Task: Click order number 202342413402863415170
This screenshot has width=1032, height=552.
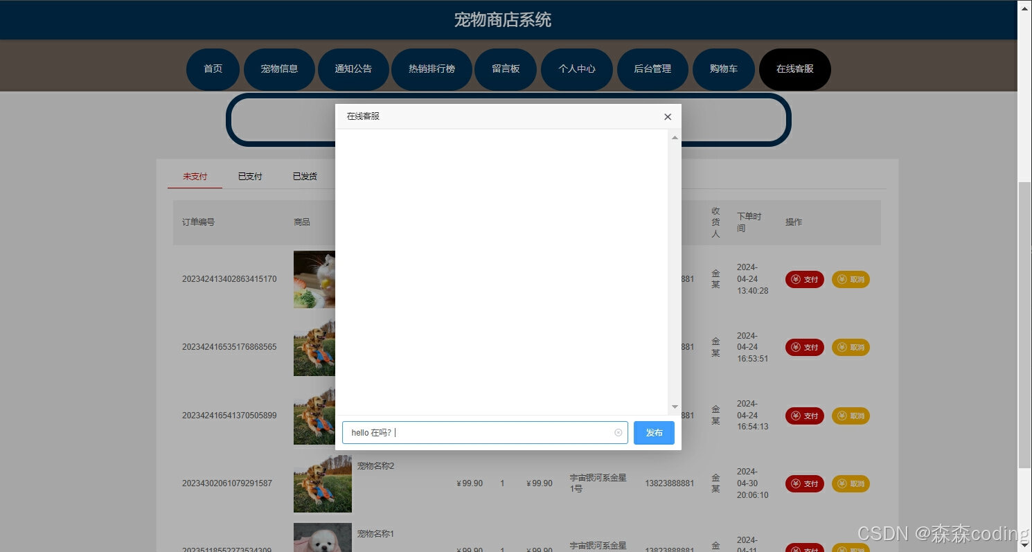Action: point(229,279)
